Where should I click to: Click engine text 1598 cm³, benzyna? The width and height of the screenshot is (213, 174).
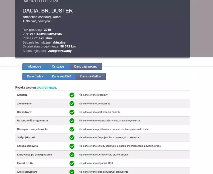(36, 21)
